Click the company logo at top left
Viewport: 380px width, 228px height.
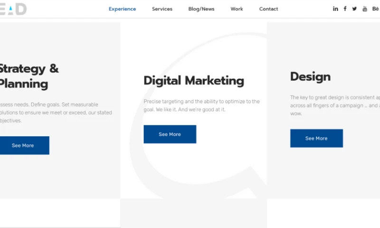13,9
